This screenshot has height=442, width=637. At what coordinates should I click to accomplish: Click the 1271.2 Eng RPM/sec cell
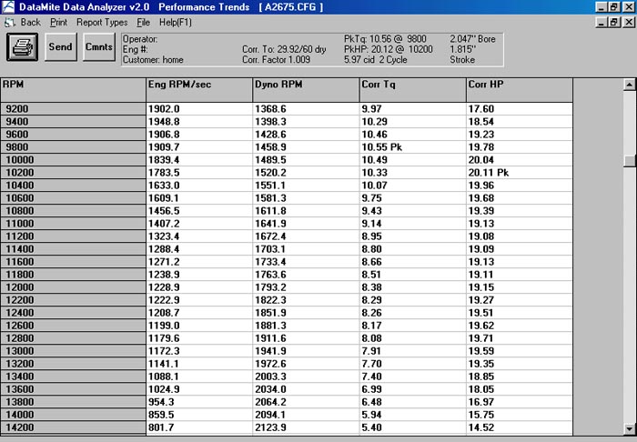(199, 262)
